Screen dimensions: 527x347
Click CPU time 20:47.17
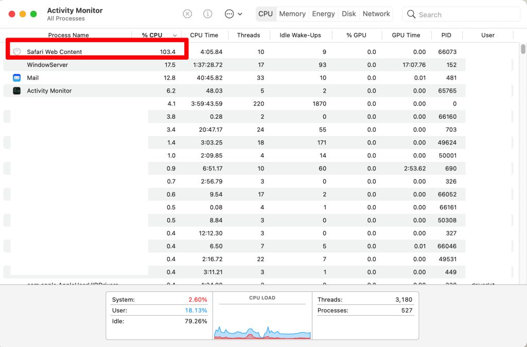tap(210, 130)
